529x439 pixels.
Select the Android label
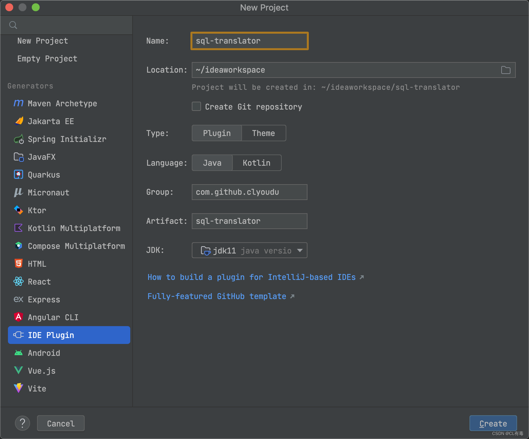pos(44,353)
